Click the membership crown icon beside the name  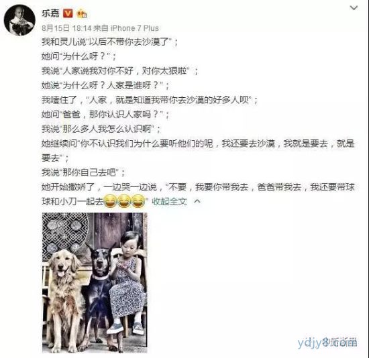point(82,13)
